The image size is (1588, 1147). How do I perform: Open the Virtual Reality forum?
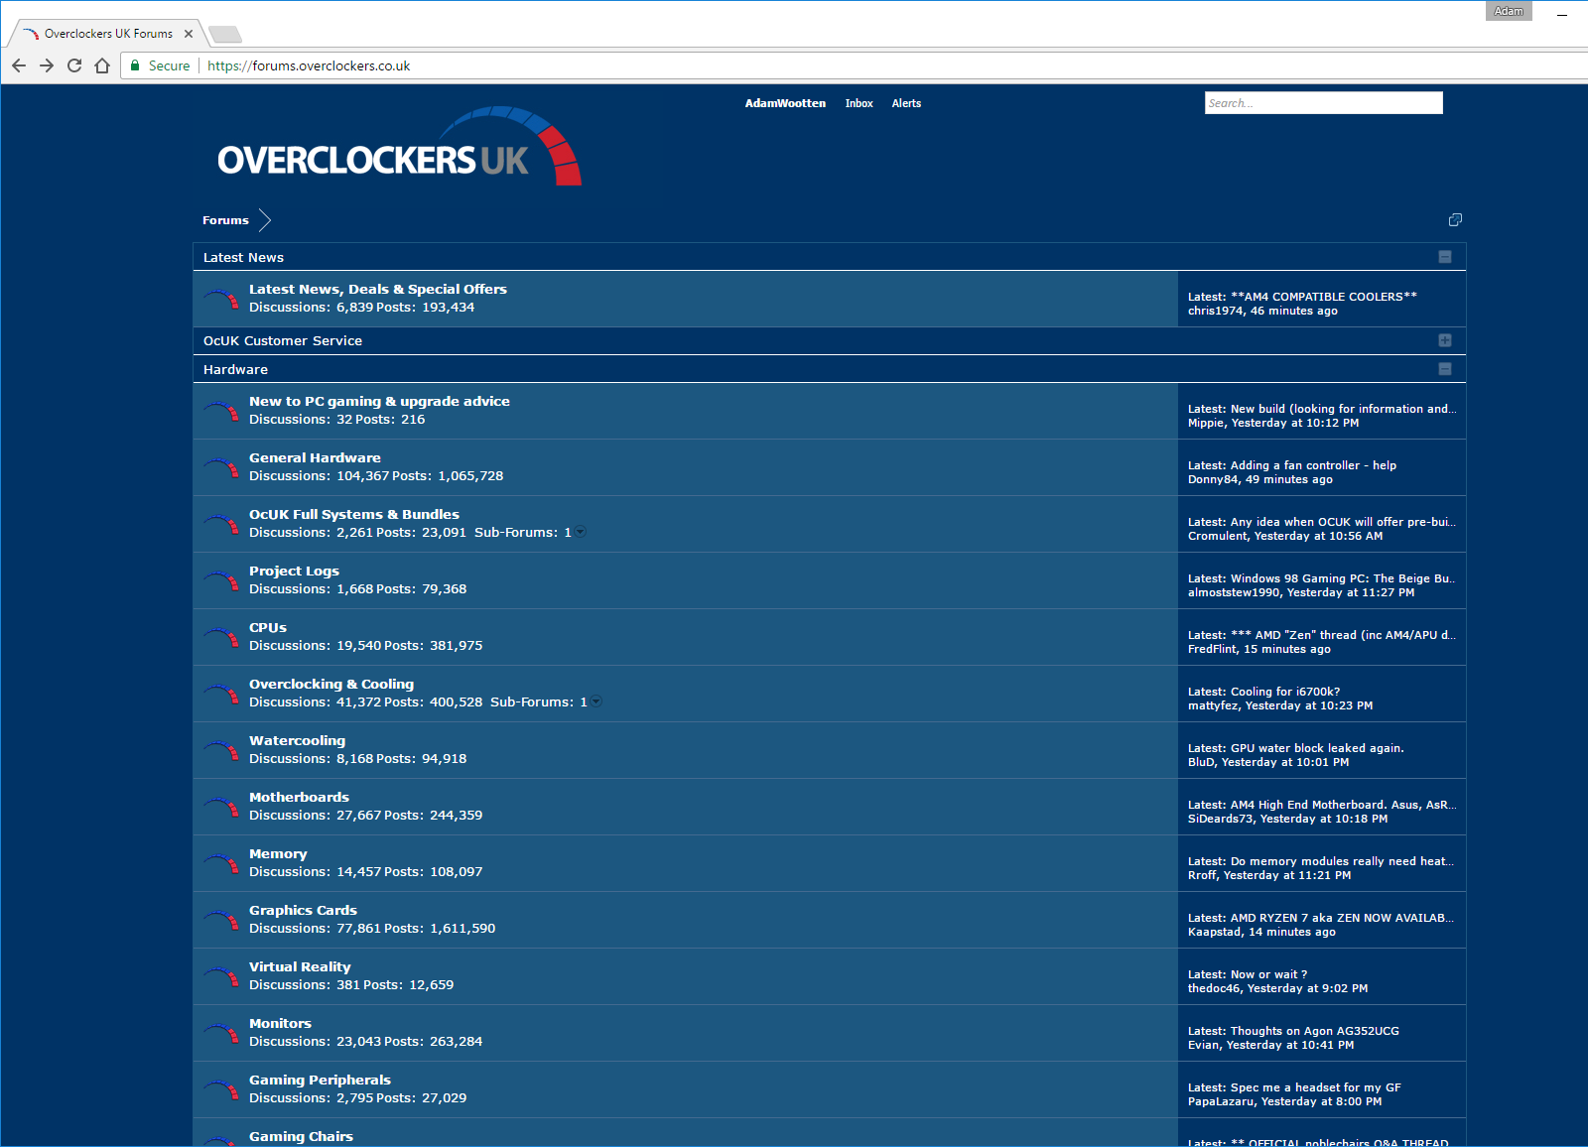click(300, 966)
